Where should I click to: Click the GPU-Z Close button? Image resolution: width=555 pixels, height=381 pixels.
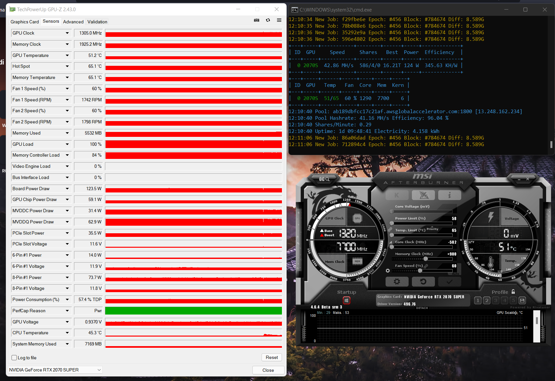(x=268, y=370)
